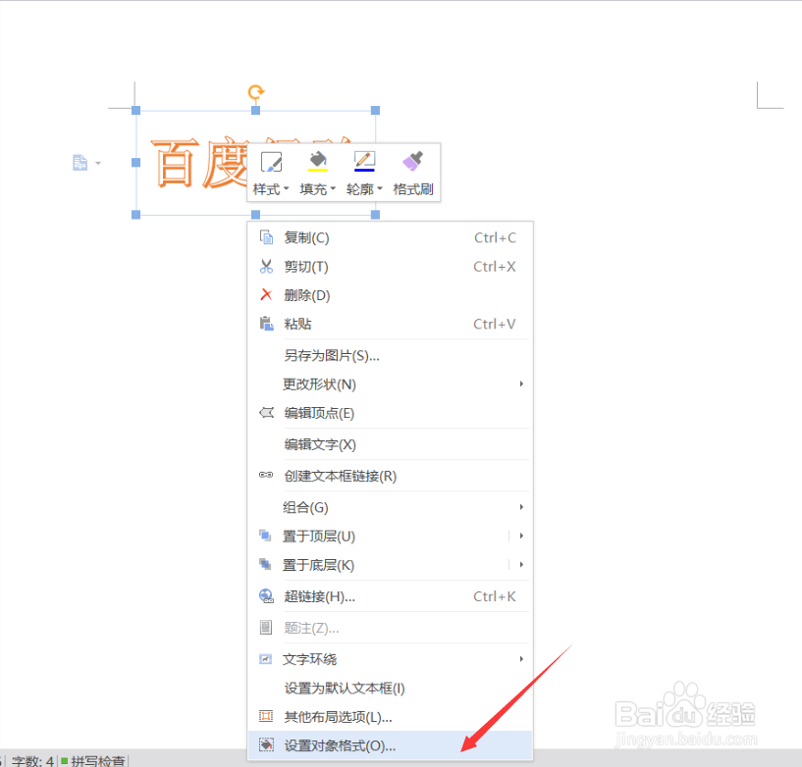The height and width of the screenshot is (767, 802).
Task: Click the 删除 delete icon
Action: point(265,295)
